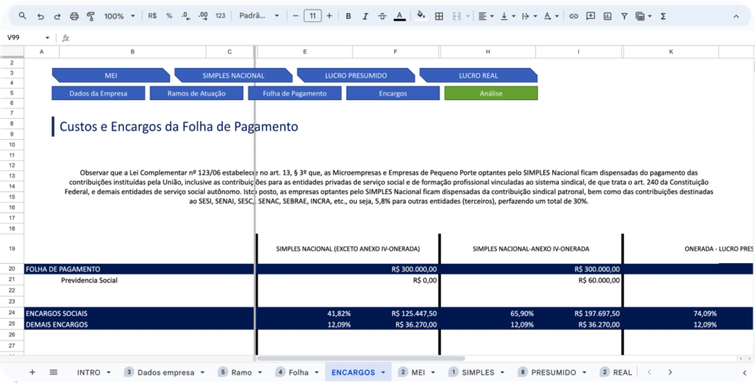Viewport: 755px width, 384px height.
Task: Toggle bold formatting
Action: tap(348, 16)
